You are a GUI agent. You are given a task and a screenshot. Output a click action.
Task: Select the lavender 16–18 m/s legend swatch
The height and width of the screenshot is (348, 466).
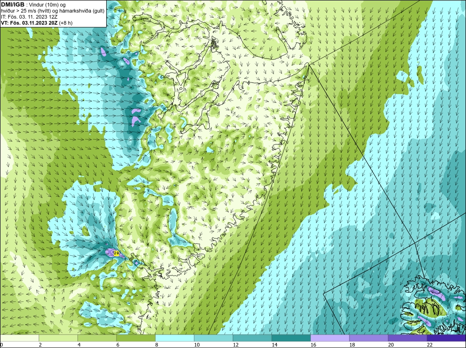(x=330, y=338)
